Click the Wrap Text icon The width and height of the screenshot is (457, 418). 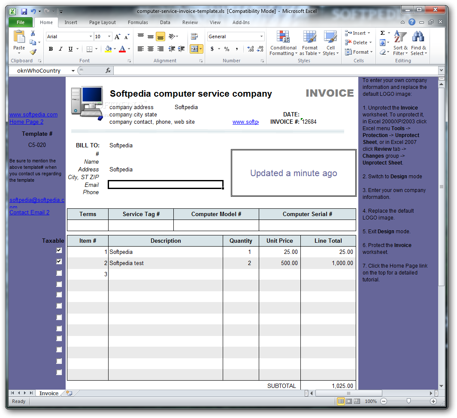tap(194, 36)
